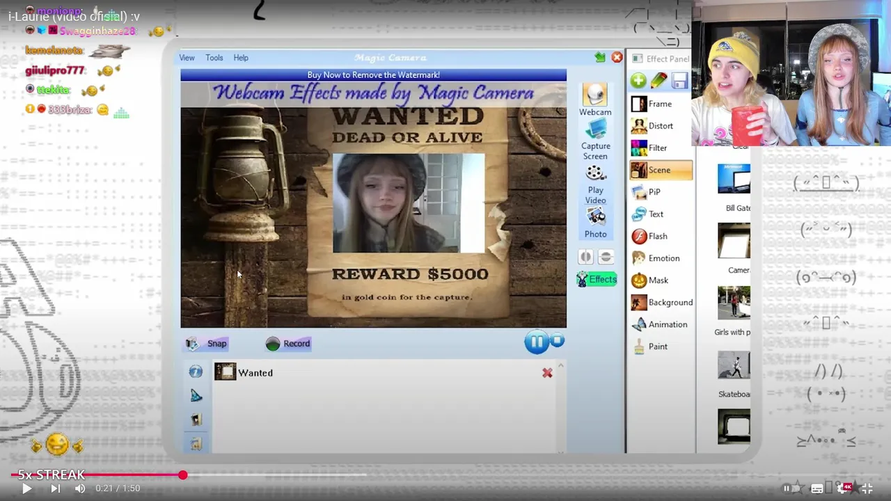
Task: Click the door icon in left sidebar
Action: 196,420
